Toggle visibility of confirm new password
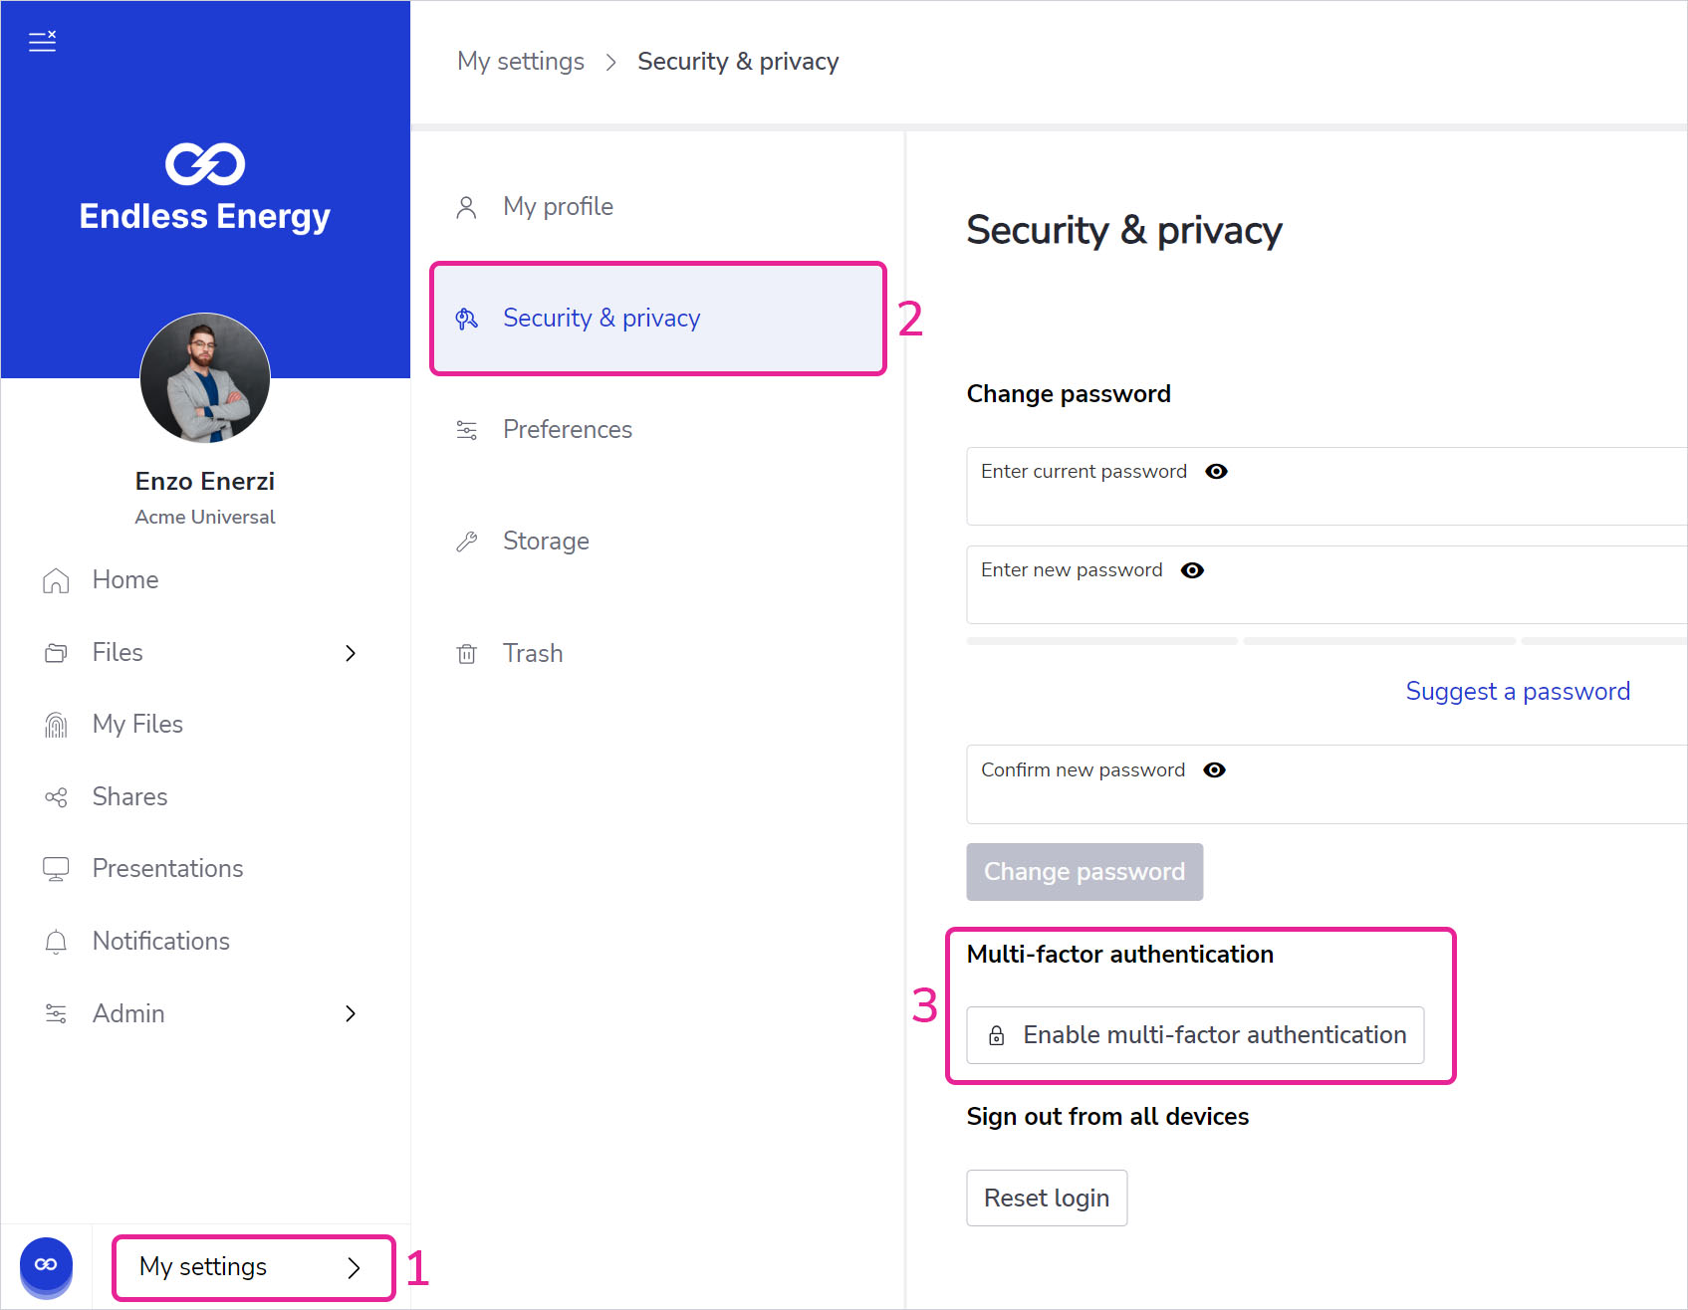The width and height of the screenshot is (1688, 1310). click(x=1214, y=769)
